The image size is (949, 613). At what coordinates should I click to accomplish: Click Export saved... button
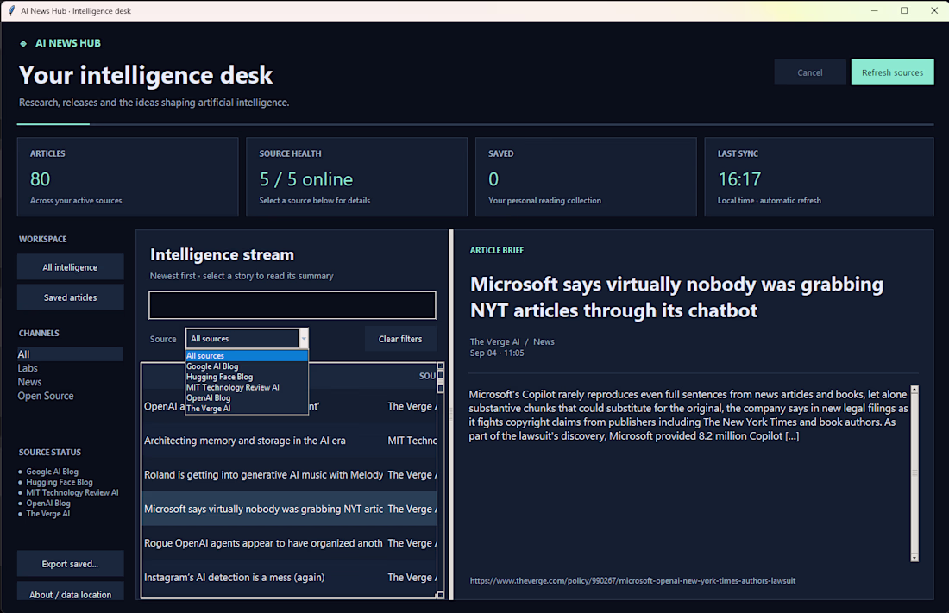click(70, 564)
